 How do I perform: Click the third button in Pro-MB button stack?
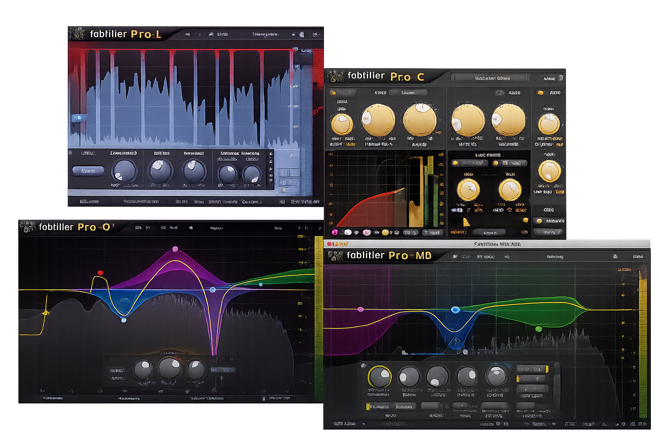tap(532, 388)
